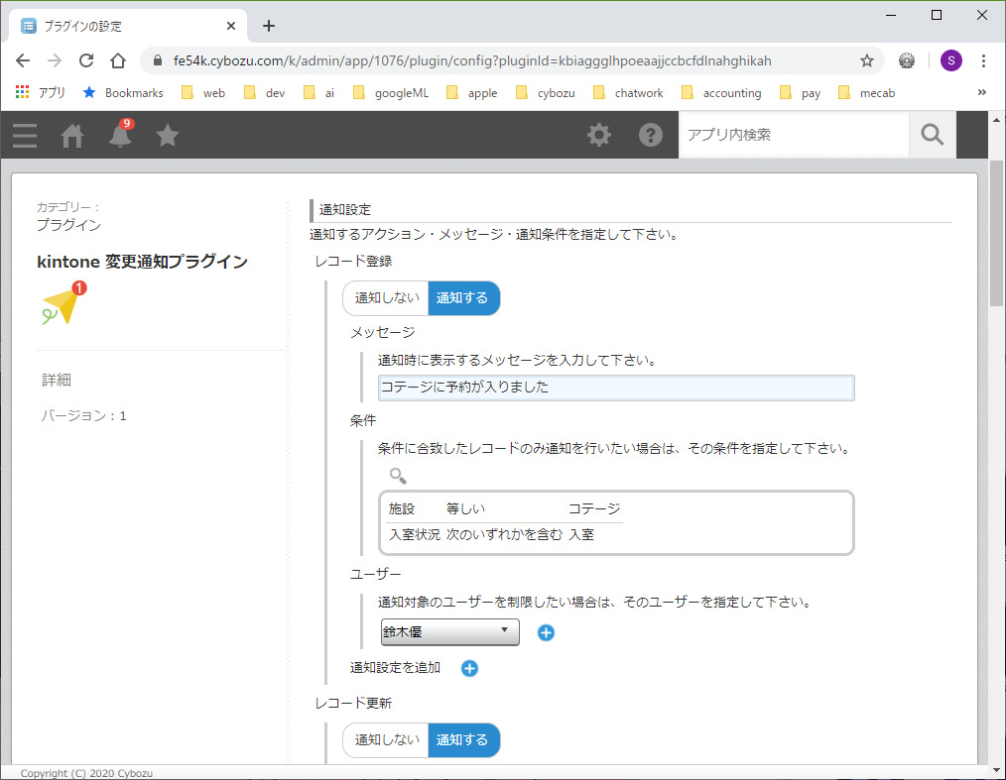
Task: Add notification setting with plus icon
Action: click(x=469, y=668)
